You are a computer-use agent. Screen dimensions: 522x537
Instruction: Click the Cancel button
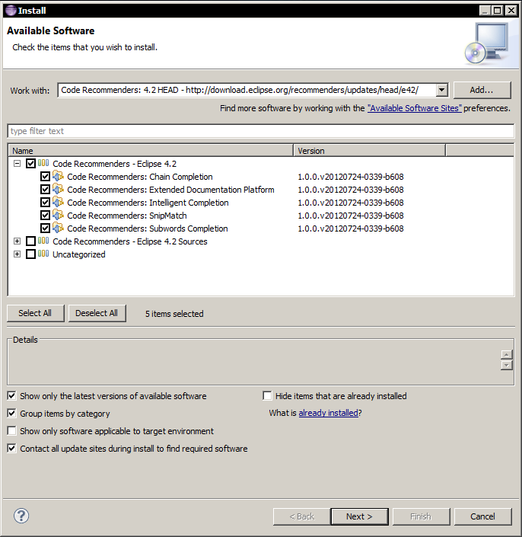pyautogui.click(x=482, y=516)
